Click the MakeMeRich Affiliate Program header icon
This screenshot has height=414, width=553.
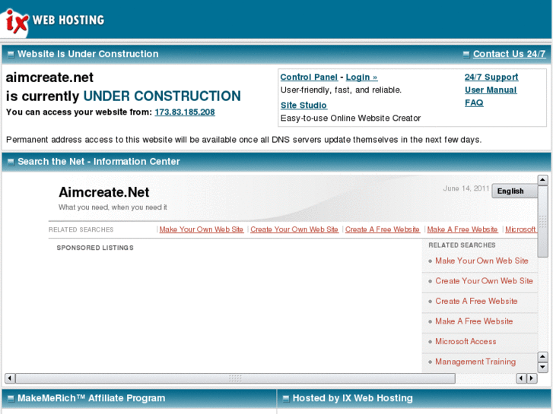pos(11,399)
